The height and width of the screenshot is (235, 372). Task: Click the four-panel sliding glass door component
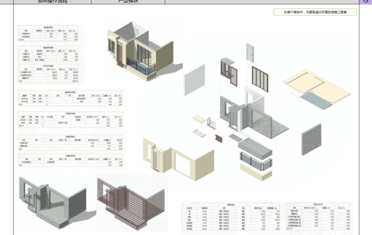click(260, 79)
